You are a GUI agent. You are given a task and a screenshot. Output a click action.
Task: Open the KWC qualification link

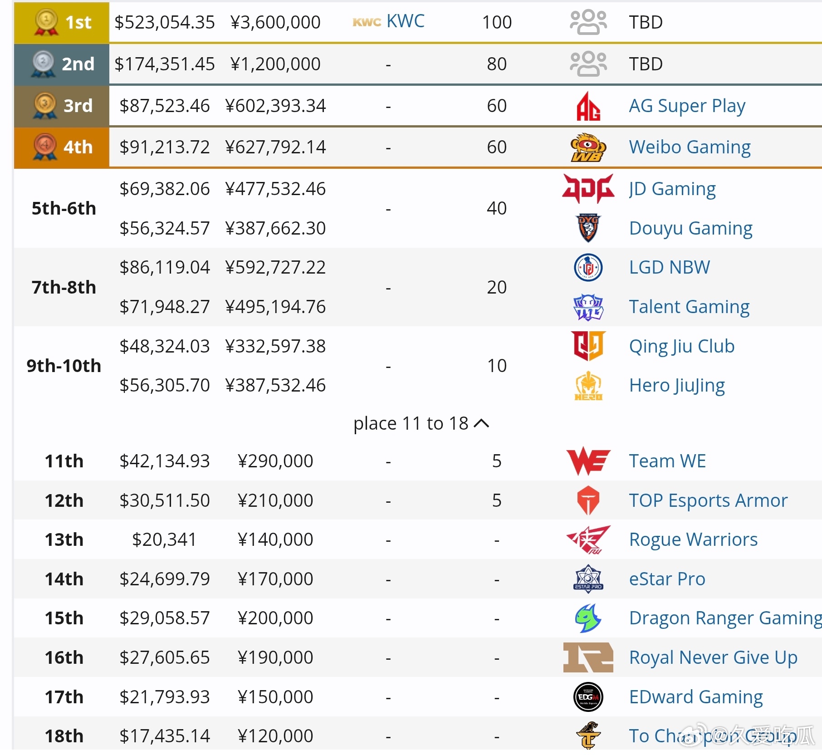[x=406, y=21]
